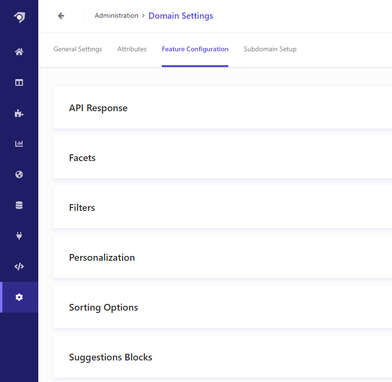Click the app logo in sidebar
This screenshot has height=382, width=392.
click(x=19, y=17)
